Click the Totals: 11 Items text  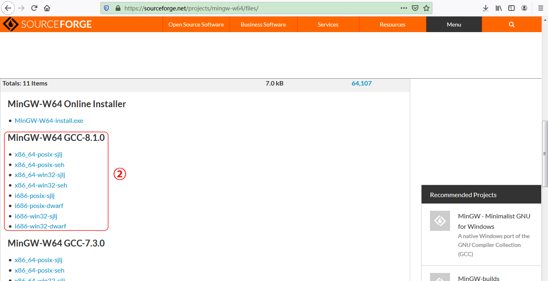pyautogui.click(x=25, y=83)
